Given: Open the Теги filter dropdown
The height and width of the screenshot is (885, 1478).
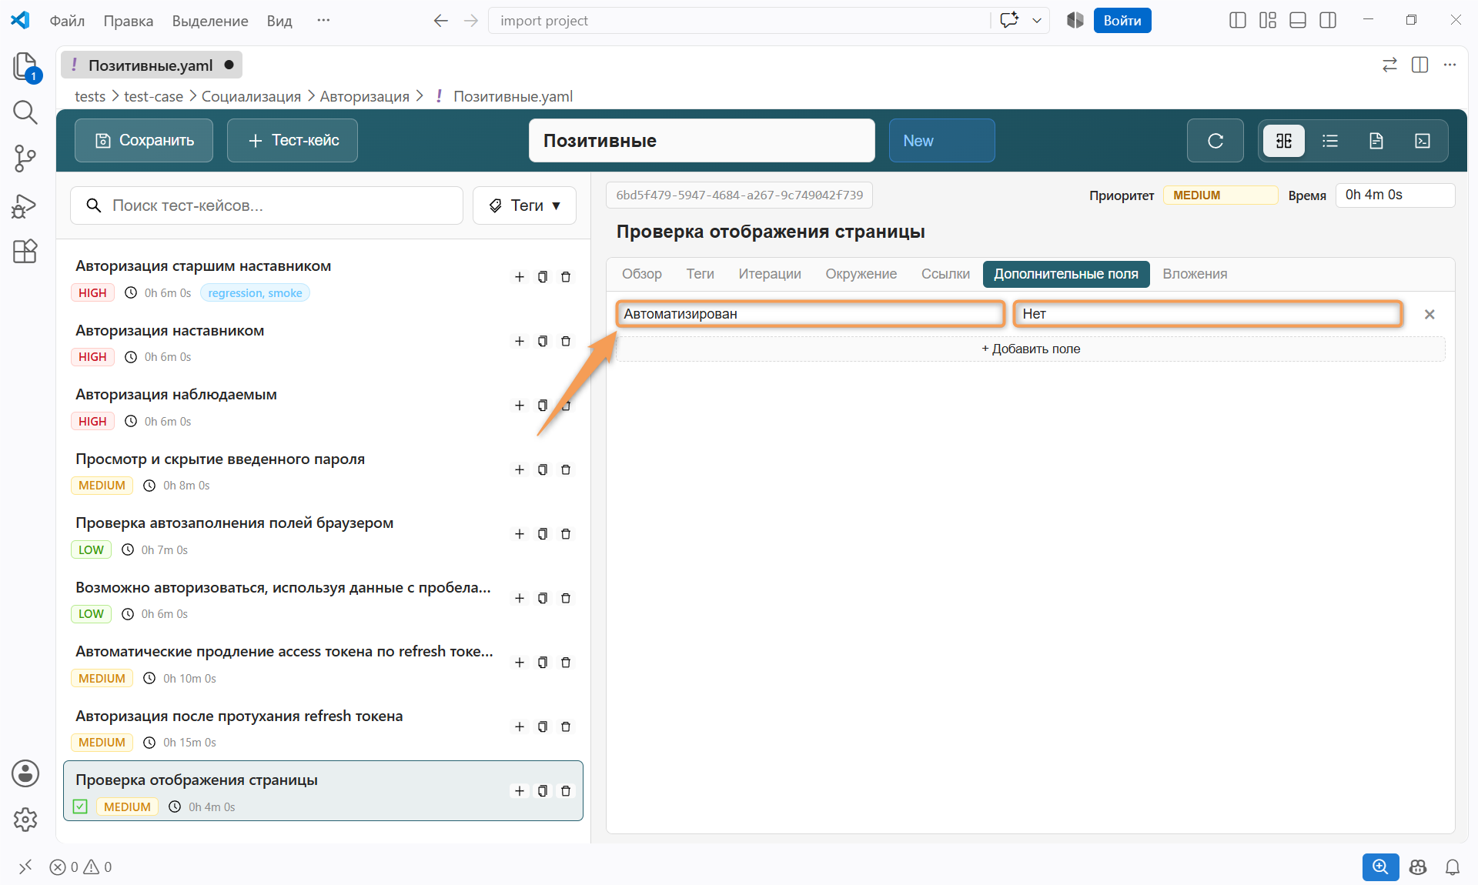Looking at the screenshot, I should [524, 205].
